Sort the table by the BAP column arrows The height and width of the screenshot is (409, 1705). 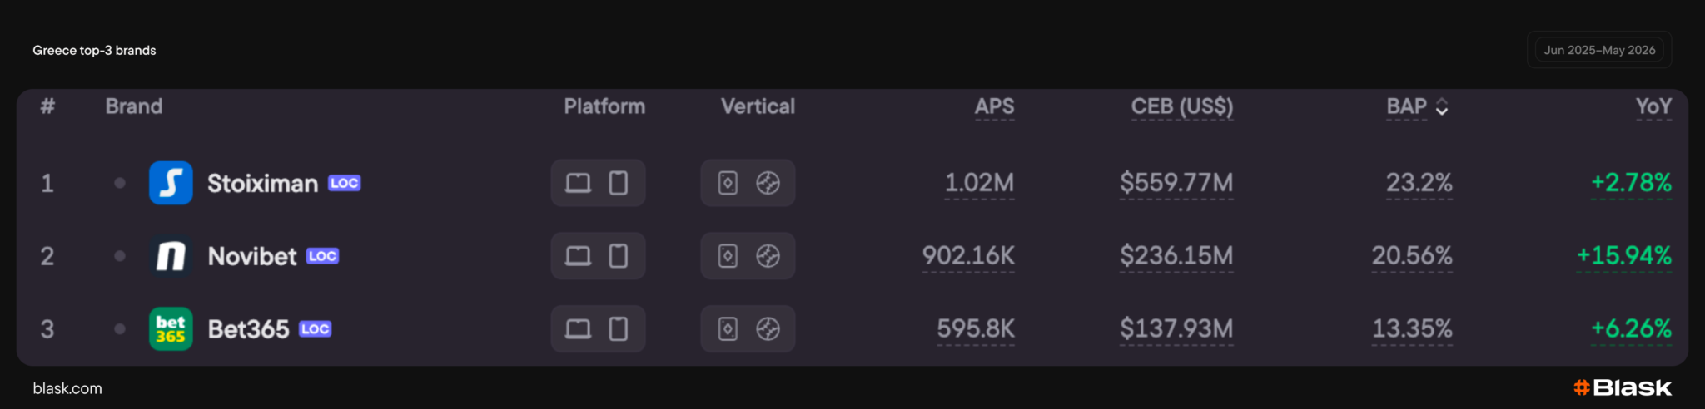1442,107
